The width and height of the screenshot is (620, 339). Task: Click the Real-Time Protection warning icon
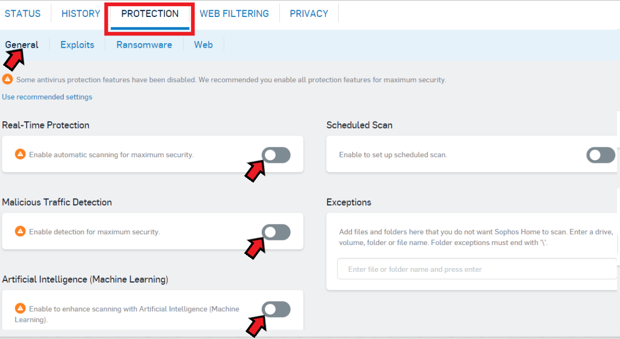pyautogui.click(x=20, y=154)
